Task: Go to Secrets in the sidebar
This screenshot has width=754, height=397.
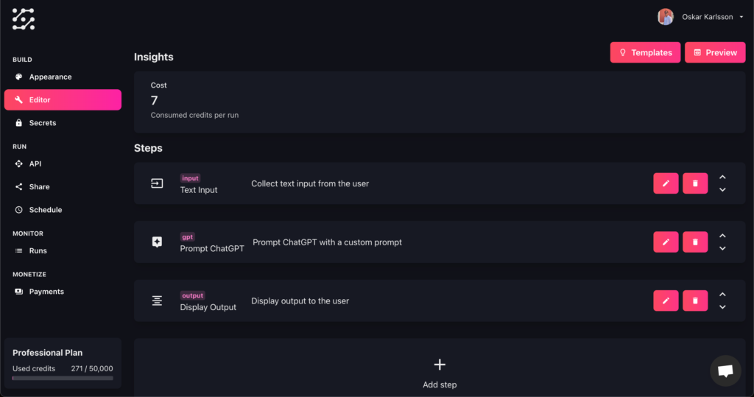Action: click(43, 123)
